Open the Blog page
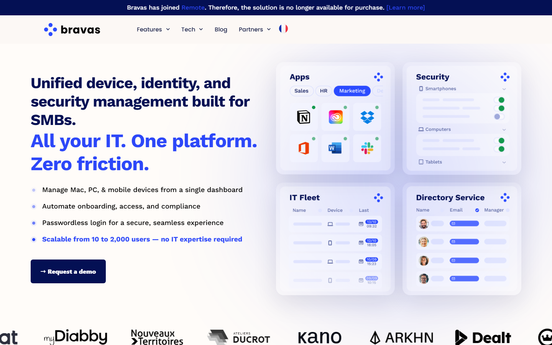 221,30
